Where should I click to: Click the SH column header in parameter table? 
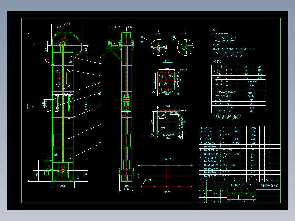click(259, 67)
